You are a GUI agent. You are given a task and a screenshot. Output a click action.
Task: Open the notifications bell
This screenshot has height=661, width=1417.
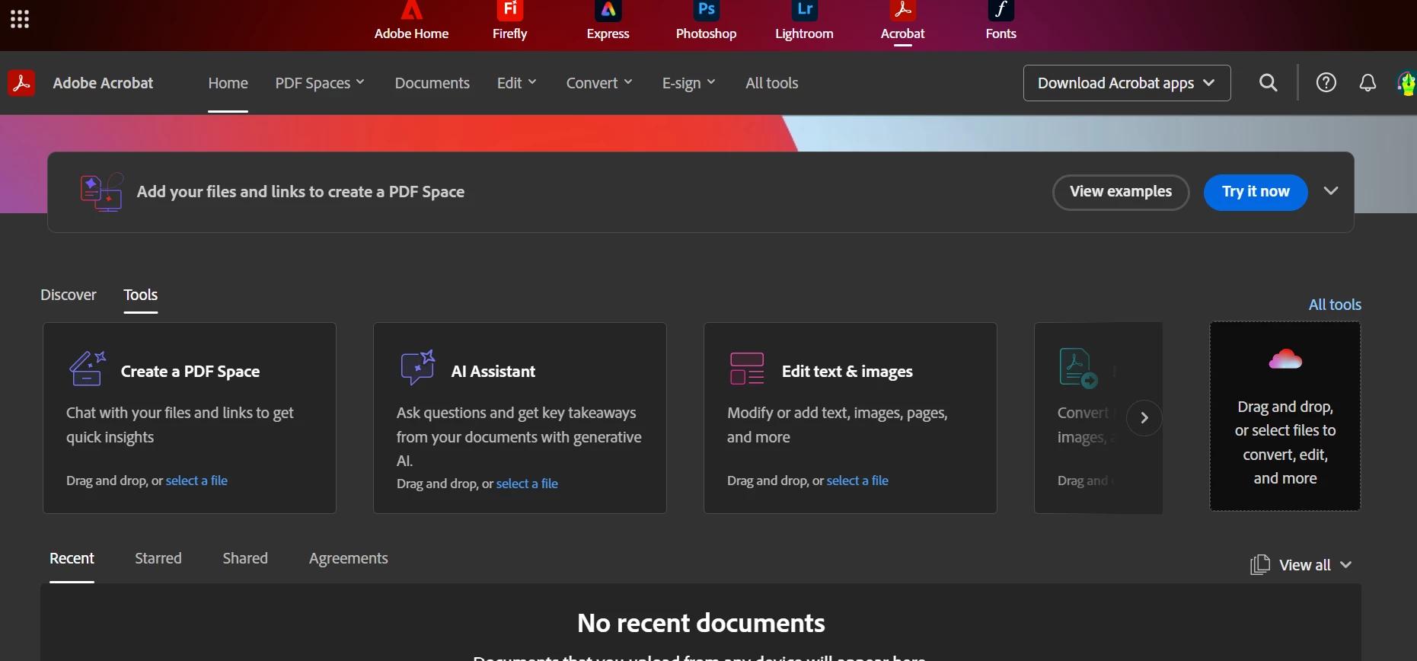(x=1368, y=83)
